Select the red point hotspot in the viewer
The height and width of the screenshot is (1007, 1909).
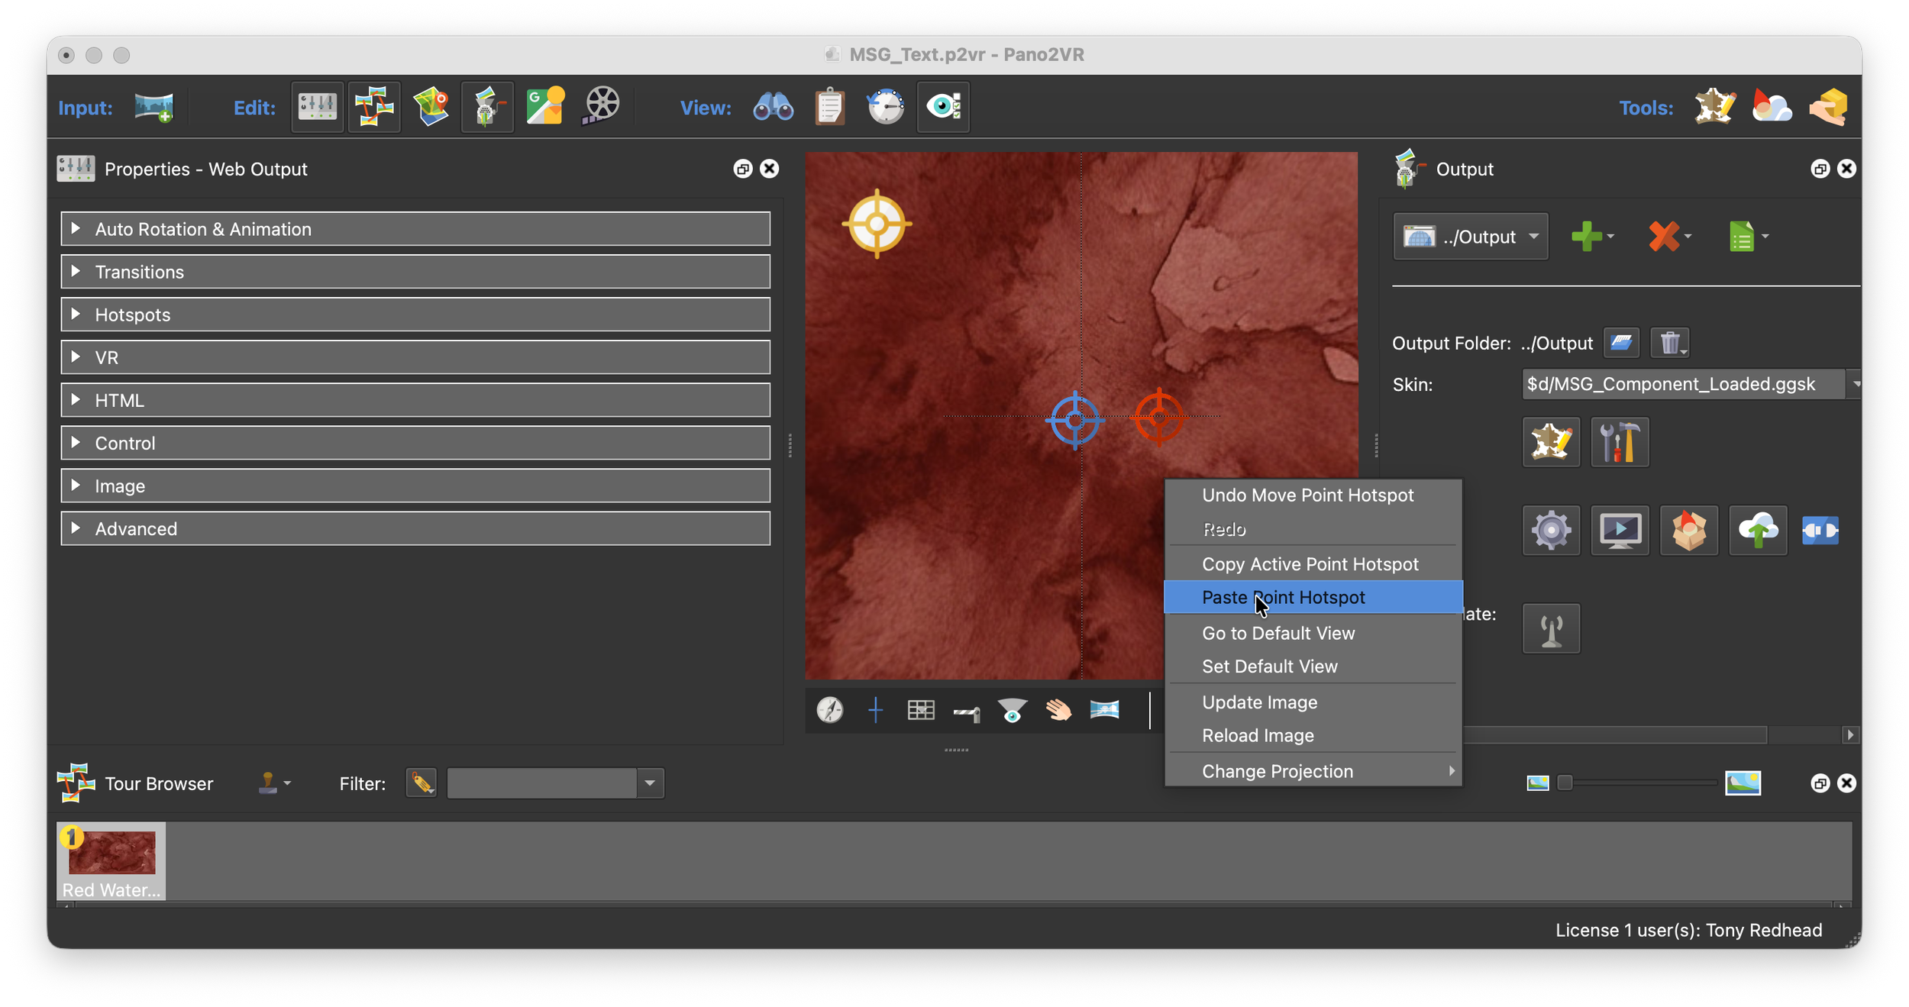point(1159,417)
